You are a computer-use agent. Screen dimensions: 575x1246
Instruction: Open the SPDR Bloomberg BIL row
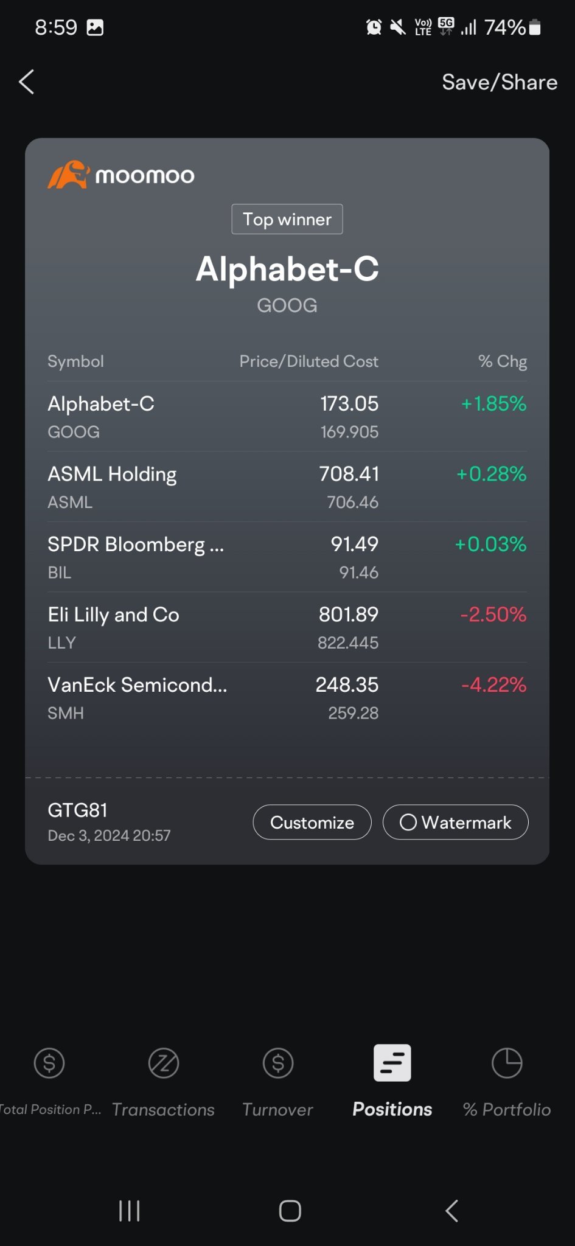coord(287,557)
